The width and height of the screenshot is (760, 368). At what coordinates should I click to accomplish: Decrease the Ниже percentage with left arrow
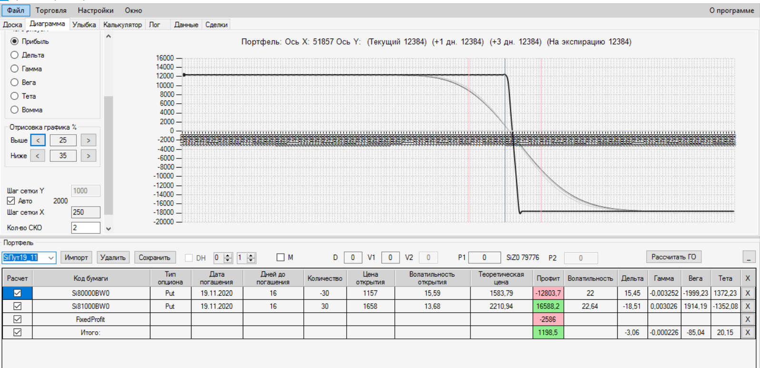pyautogui.click(x=38, y=156)
